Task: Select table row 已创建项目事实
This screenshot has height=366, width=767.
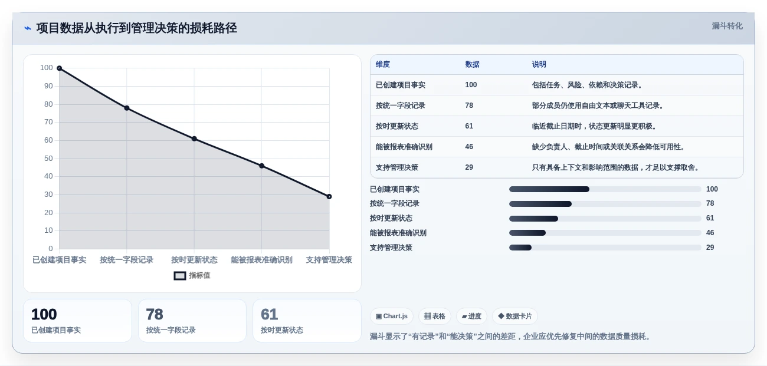Action: (x=557, y=85)
